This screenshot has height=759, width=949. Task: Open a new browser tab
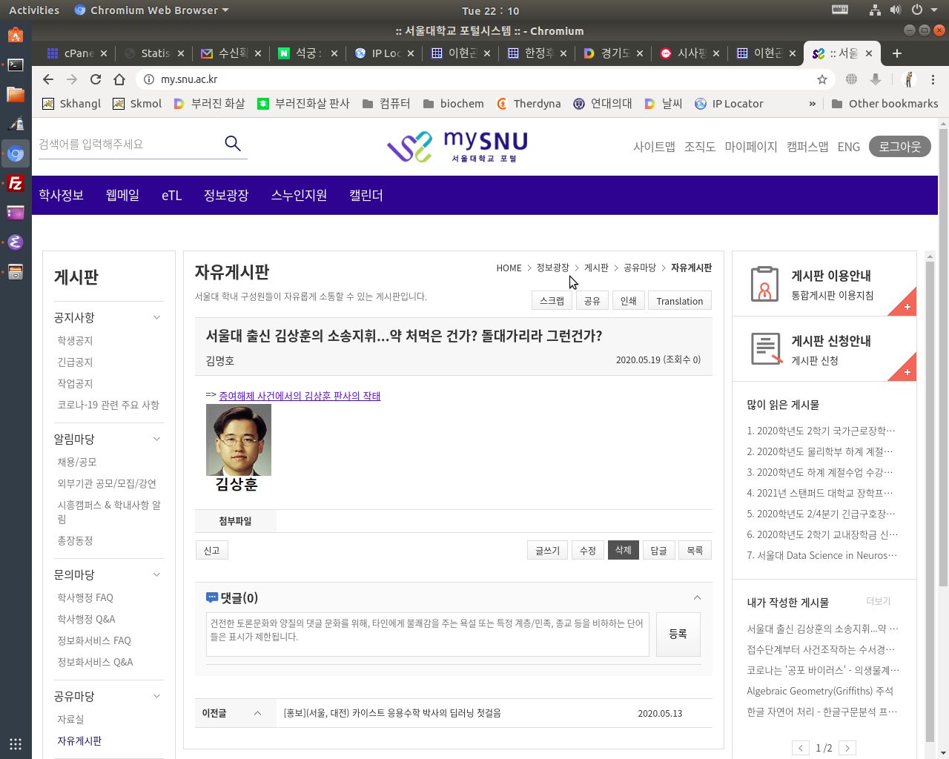(x=897, y=53)
